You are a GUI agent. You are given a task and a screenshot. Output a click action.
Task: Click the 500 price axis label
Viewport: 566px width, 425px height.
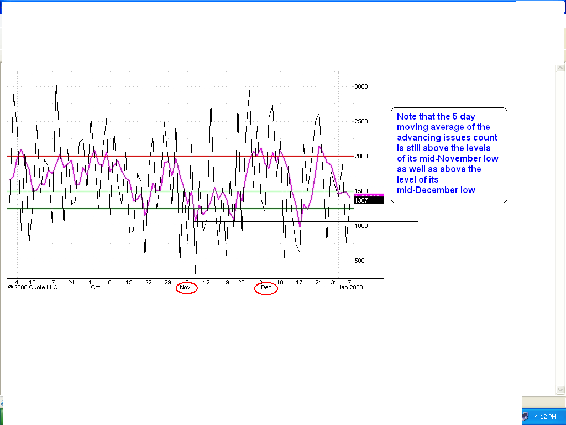click(x=359, y=261)
